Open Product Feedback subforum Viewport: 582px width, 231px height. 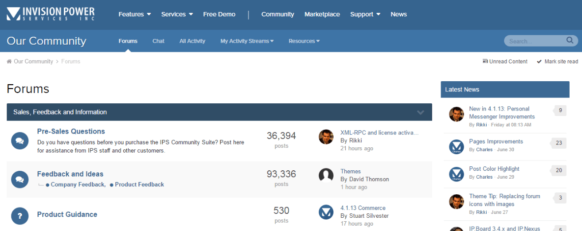[x=139, y=185]
